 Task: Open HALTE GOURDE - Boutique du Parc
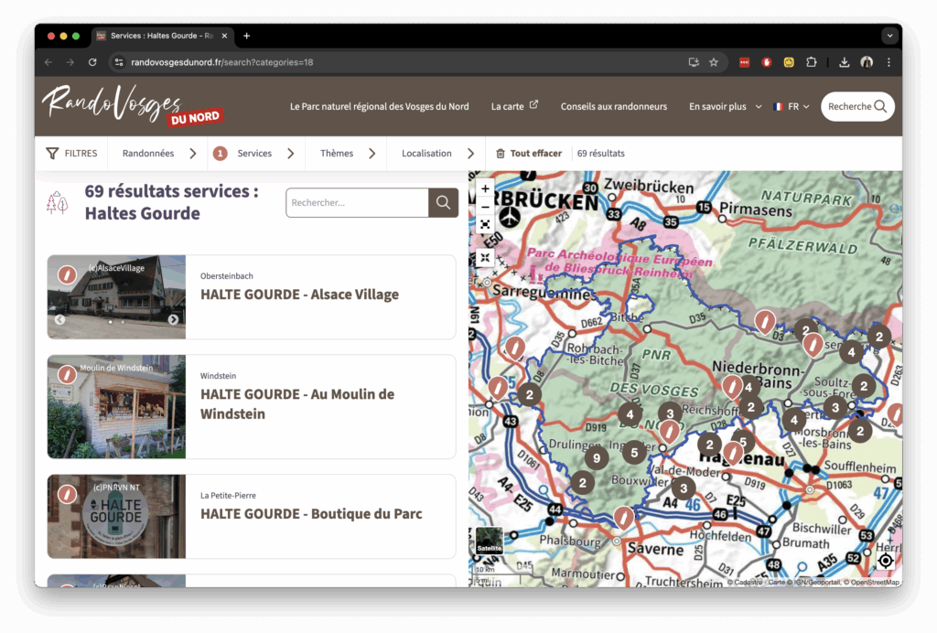(x=311, y=513)
